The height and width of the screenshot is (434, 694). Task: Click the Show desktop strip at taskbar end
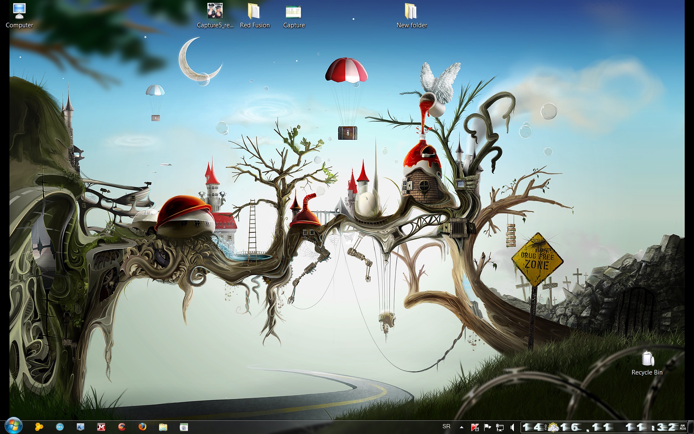coord(691,427)
